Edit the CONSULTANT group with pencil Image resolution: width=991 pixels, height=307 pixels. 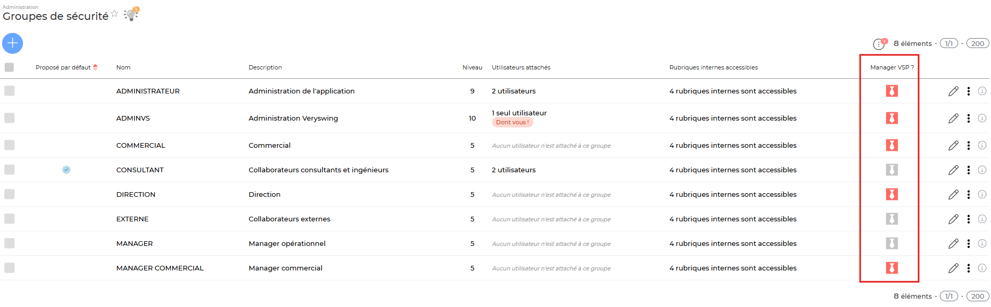[953, 170]
